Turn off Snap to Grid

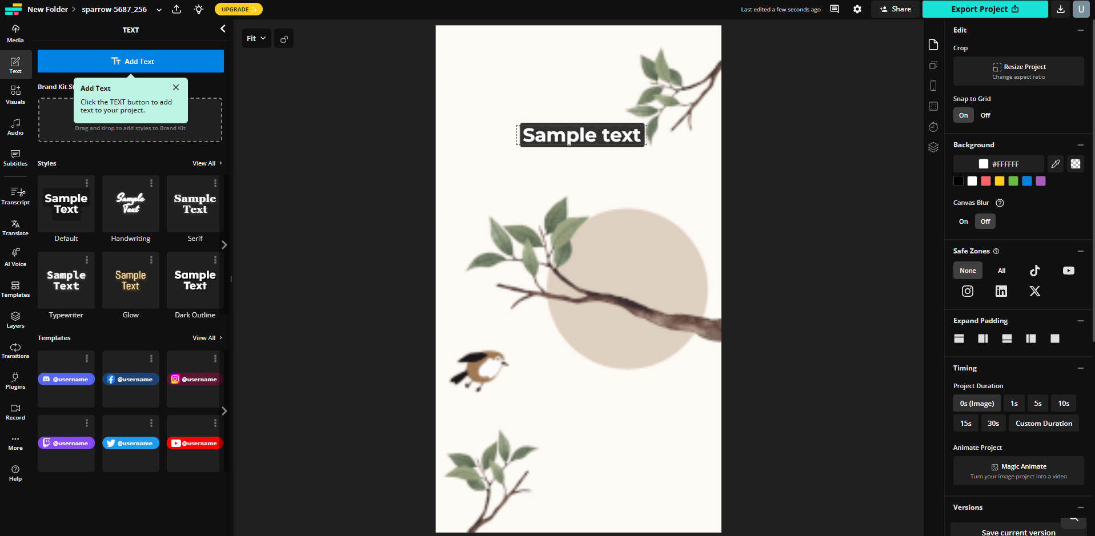pyautogui.click(x=985, y=115)
